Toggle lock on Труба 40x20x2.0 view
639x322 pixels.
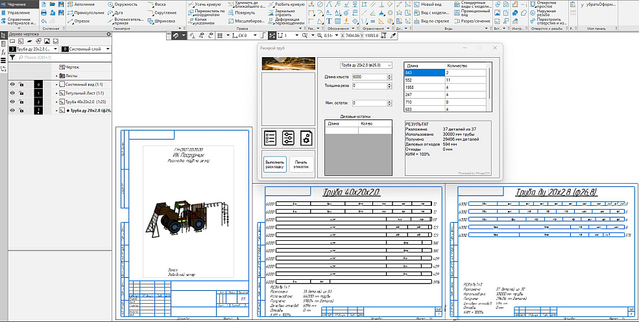click(21, 102)
